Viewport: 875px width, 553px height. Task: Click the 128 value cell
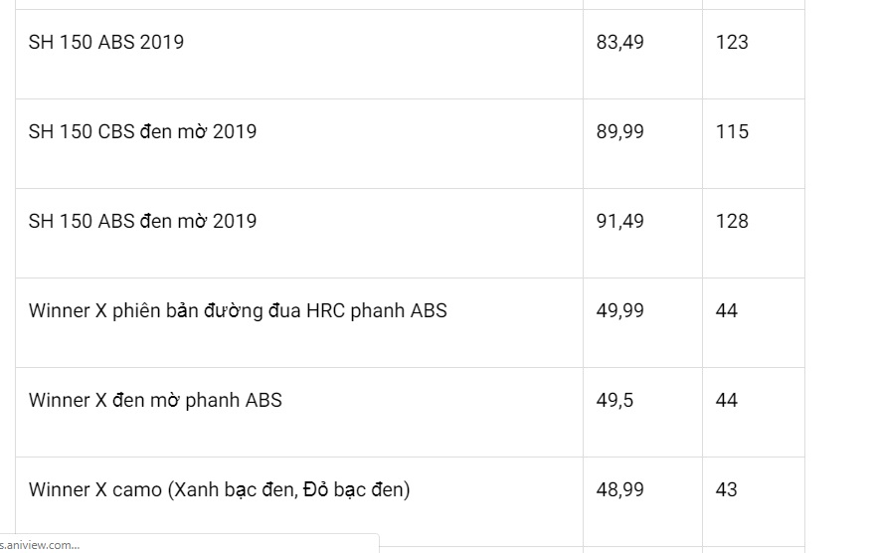731,221
